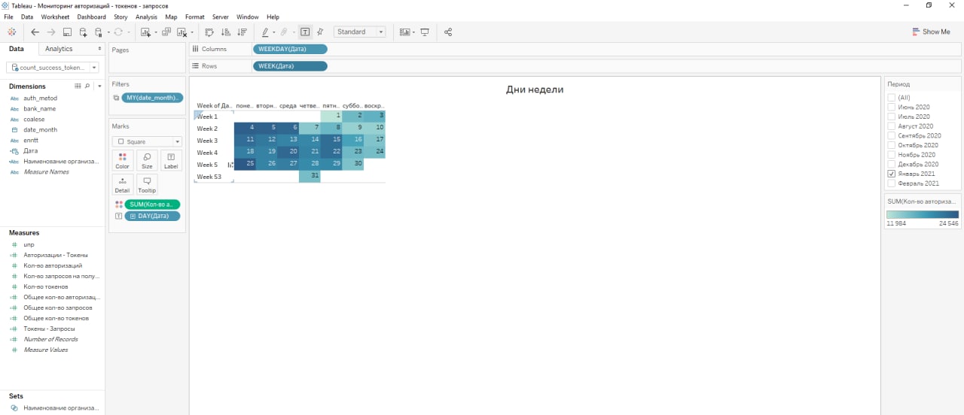964x415 pixels.
Task: Open the Worksheet menu
Action: [55, 17]
